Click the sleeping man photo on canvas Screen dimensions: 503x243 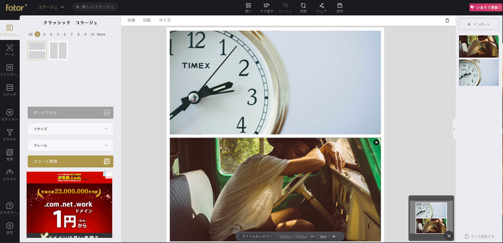coord(275,189)
